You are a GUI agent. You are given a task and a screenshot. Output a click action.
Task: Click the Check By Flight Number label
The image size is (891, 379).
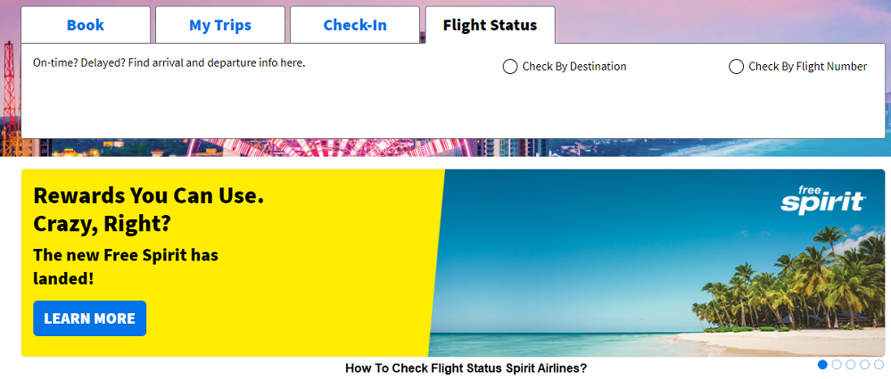[807, 67]
